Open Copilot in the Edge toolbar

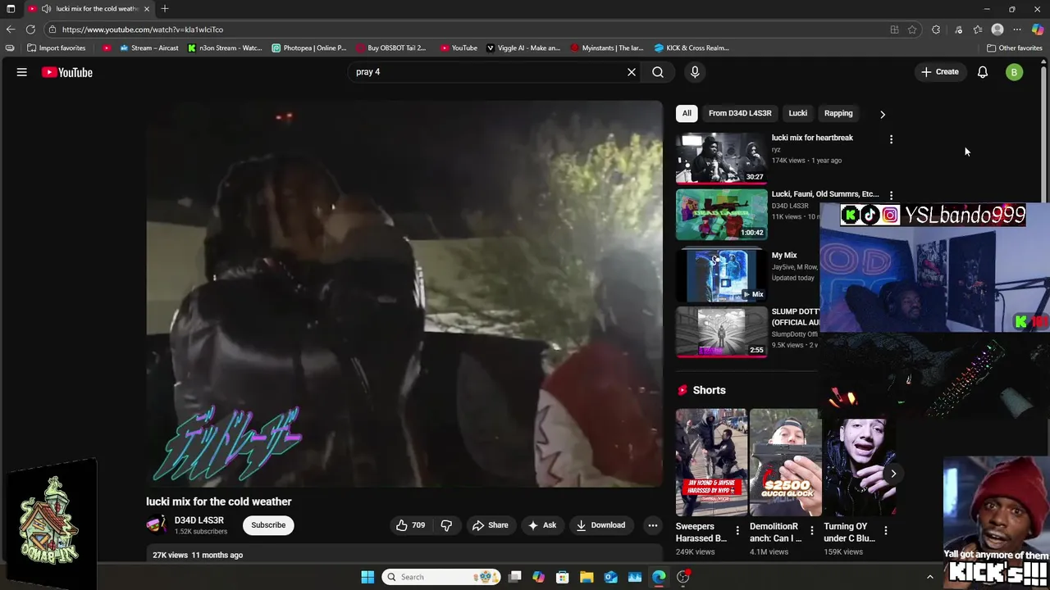(x=1038, y=29)
